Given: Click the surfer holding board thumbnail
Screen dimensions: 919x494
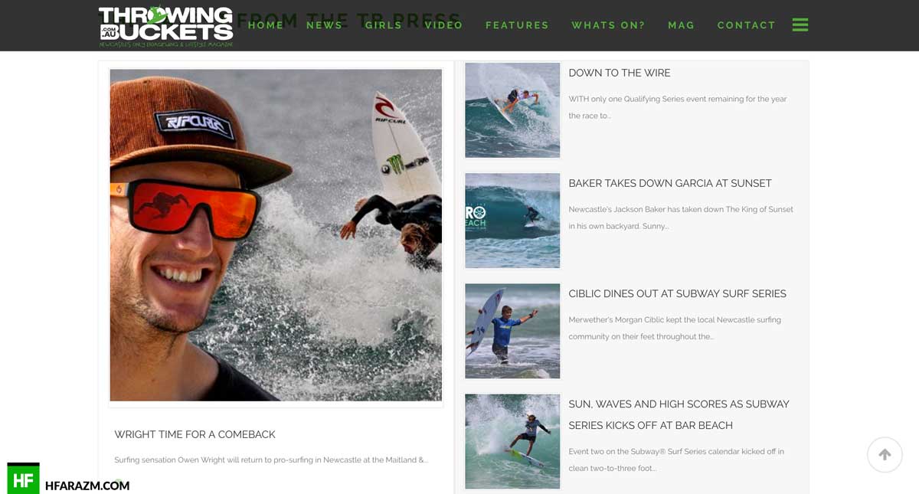Looking at the screenshot, I should pyautogui.click(x=512, y=331).
